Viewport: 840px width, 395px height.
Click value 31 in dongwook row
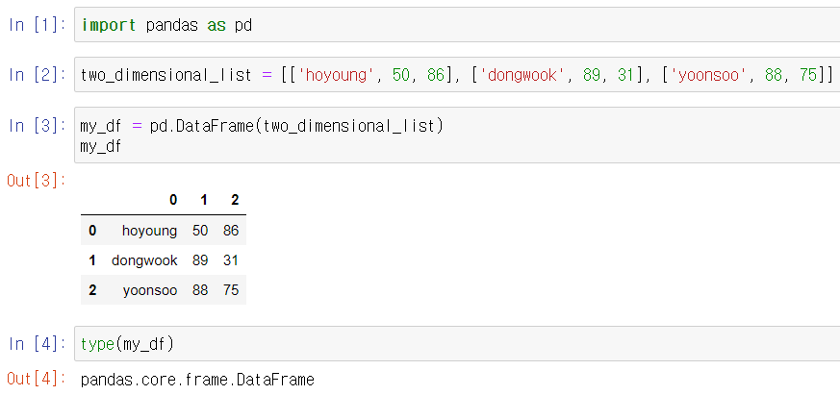pyautogui.click(x=231, y=260)
